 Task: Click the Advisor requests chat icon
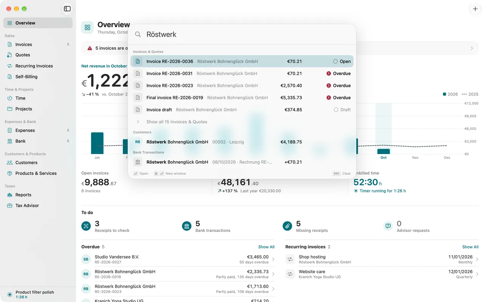[x=388, y=226]
